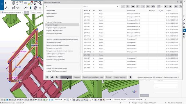186x104 pixels.
Task: Open the main hamburger menu in Tekla
Action: [2, 4]
